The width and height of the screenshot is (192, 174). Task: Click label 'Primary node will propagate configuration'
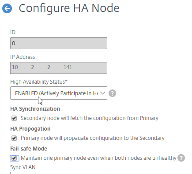point(93,138)
